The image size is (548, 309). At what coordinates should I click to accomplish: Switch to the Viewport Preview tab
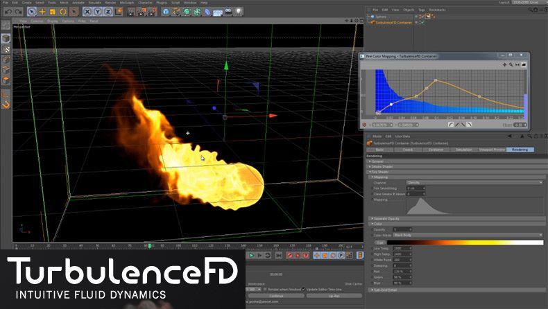(492, 150)
